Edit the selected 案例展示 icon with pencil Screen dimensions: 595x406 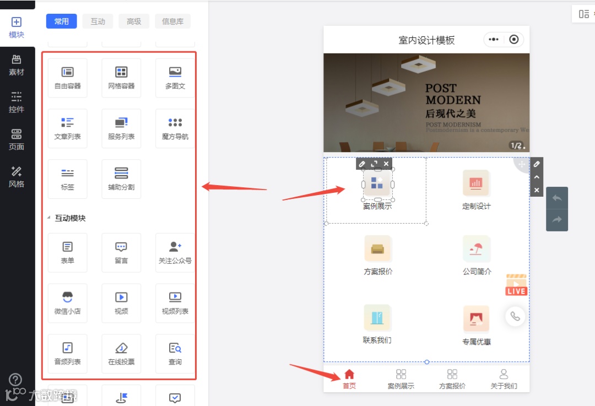[x=362, y=164]
